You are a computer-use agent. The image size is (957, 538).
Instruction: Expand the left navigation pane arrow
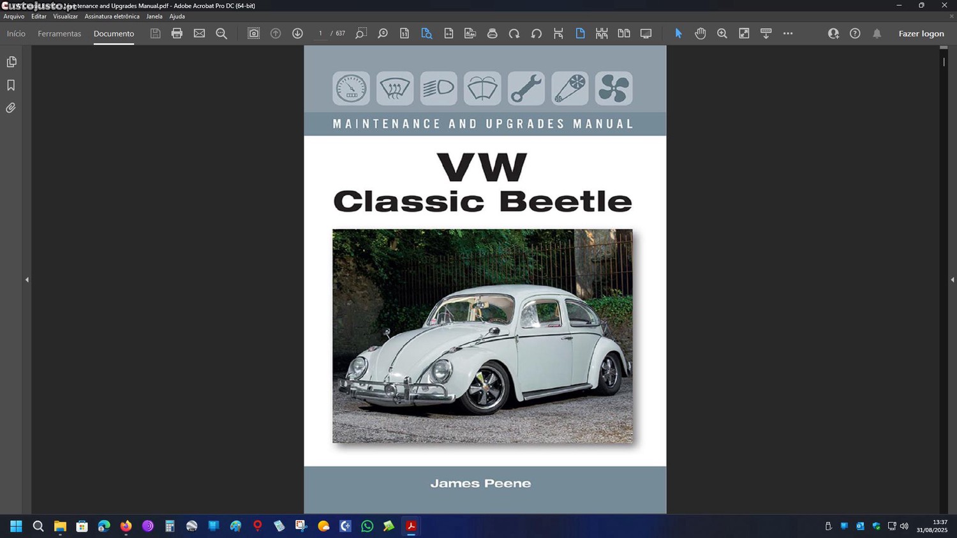click(27, 280)
